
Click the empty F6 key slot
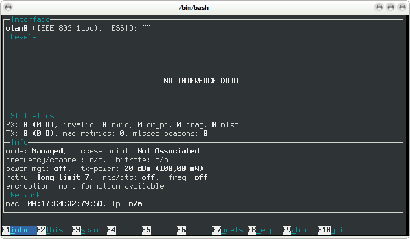[182, 230]
